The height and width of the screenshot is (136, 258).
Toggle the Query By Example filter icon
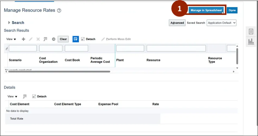[x=76, y=39]
